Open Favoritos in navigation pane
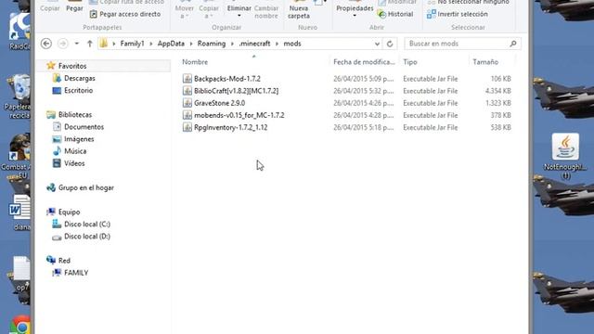594x334 pixels. (72, 66)
